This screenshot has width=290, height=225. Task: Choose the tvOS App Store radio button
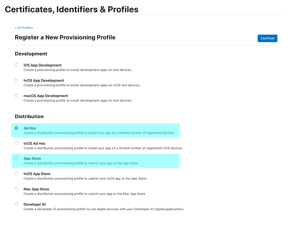(x=16, y=174)
